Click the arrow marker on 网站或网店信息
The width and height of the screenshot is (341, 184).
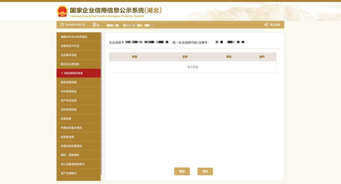coord(62,73)
